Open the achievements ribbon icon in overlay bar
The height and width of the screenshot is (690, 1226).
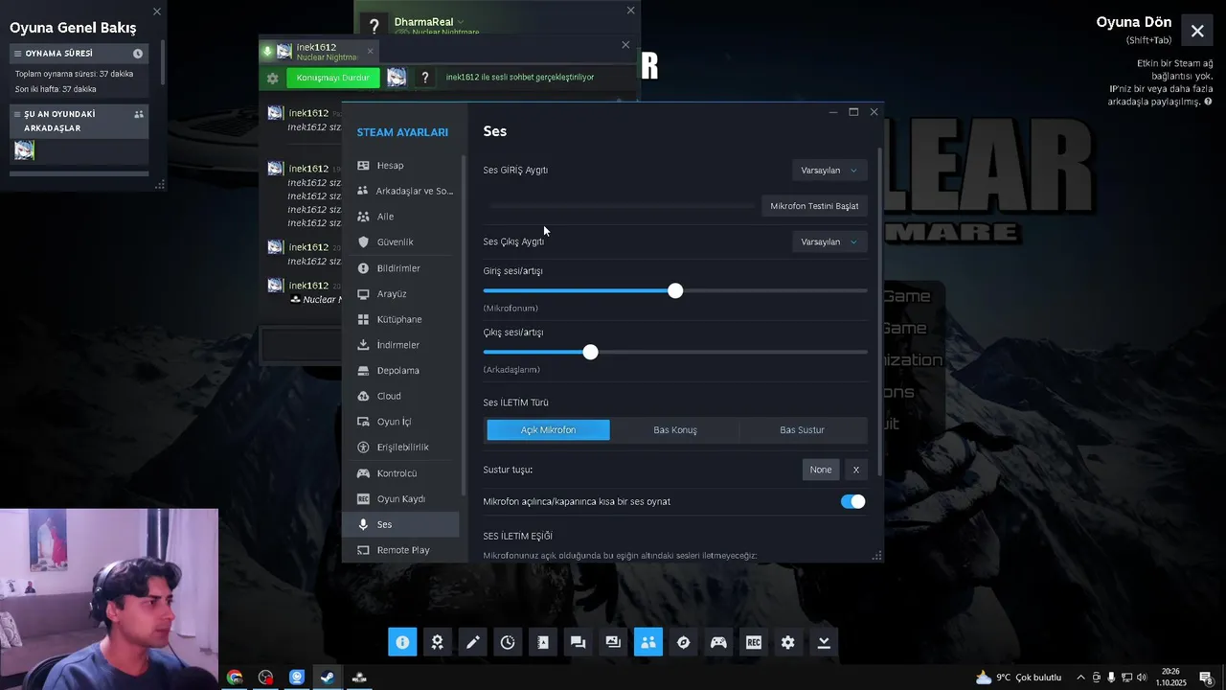(437, 642)
